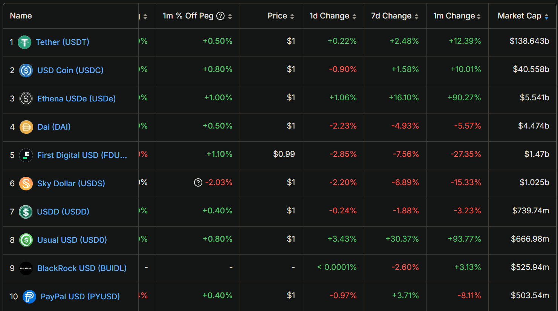The width and height of the screenshot is (558, 311).
Task: Open the Usual USD (USD0) link
Action: 72,240
